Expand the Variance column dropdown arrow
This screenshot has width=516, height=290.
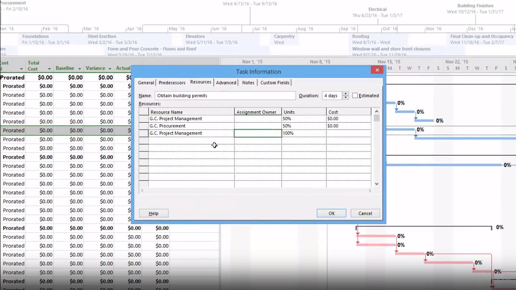[x=110, y=69]
